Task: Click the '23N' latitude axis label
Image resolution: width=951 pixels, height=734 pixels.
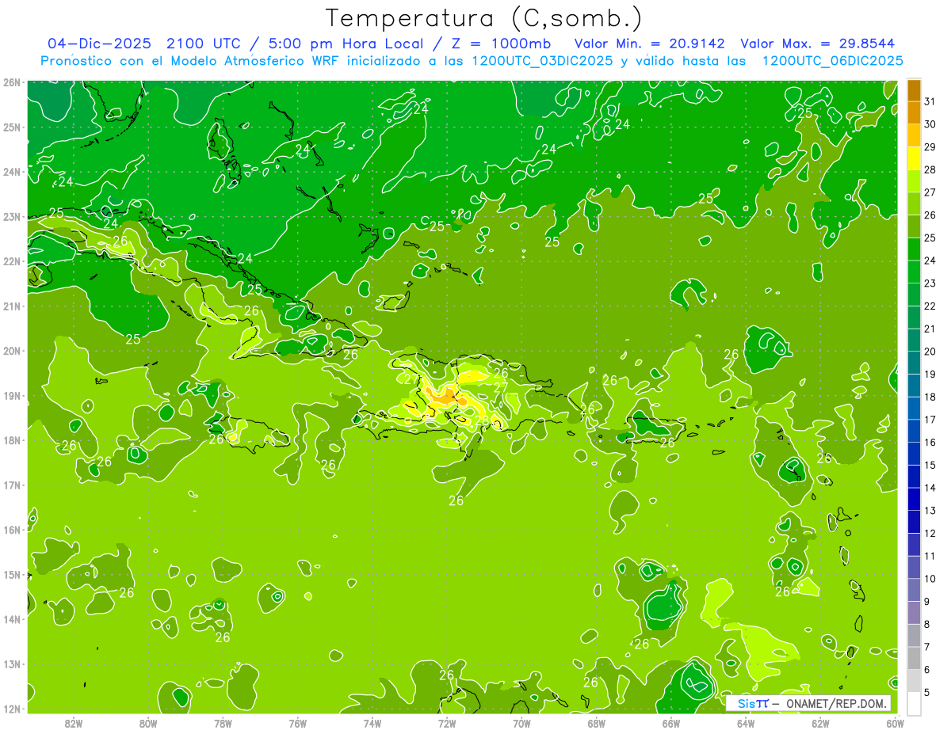Action: coord(11,217)
